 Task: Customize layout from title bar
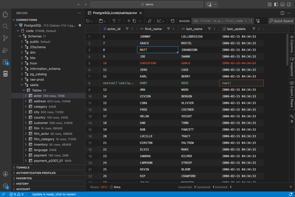point(270,4)
